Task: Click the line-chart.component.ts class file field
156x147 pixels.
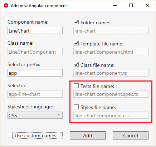Action: click(x=111, y=73)
